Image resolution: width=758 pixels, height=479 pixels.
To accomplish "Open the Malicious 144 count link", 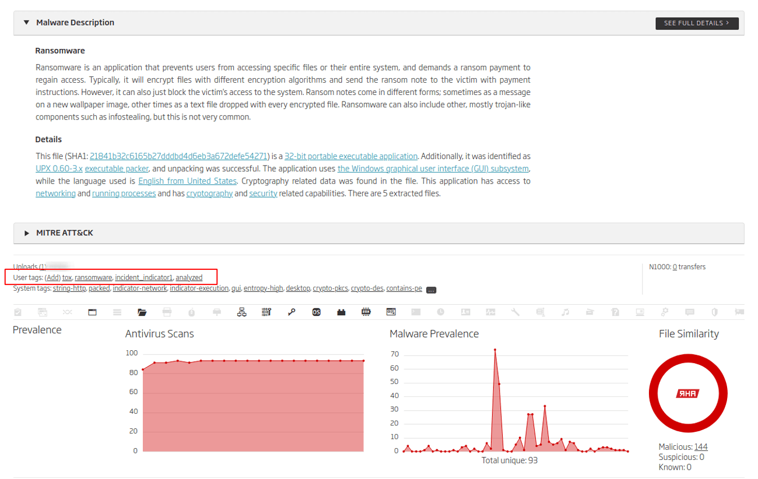I will point(701,447).
